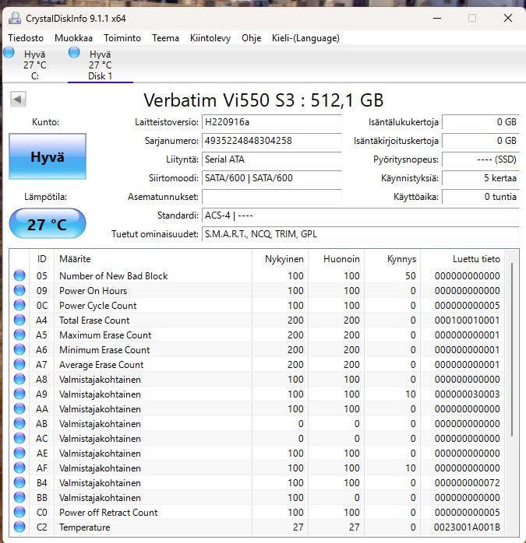The width and height of the screenshot is (526, 543).
Task: Click the Standardi ACS-4 field
Action: (x=360, y=215)
